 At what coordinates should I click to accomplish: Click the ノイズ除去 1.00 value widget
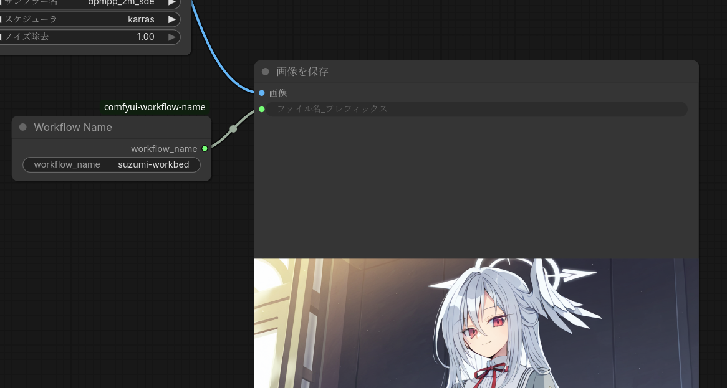(x=90, y=37)
